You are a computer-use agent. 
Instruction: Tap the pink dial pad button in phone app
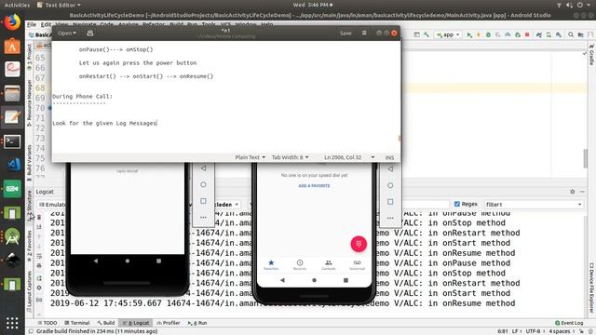(x=359, y=244)
